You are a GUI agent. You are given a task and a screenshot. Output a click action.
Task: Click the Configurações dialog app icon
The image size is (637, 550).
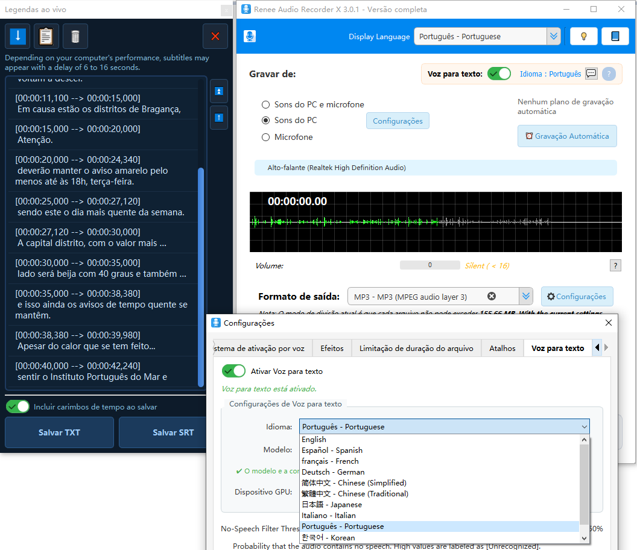(216, 323)
